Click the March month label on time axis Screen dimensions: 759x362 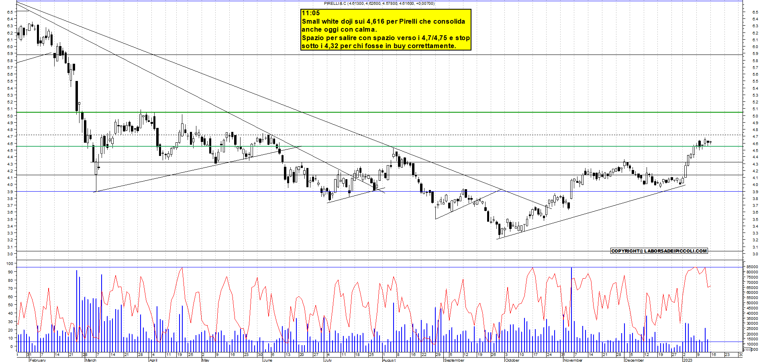91,360
